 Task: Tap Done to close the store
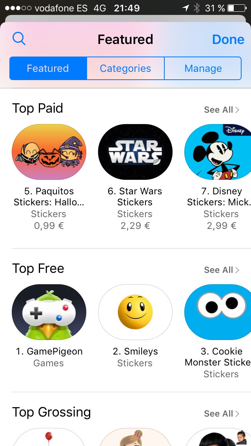[228, 40]
